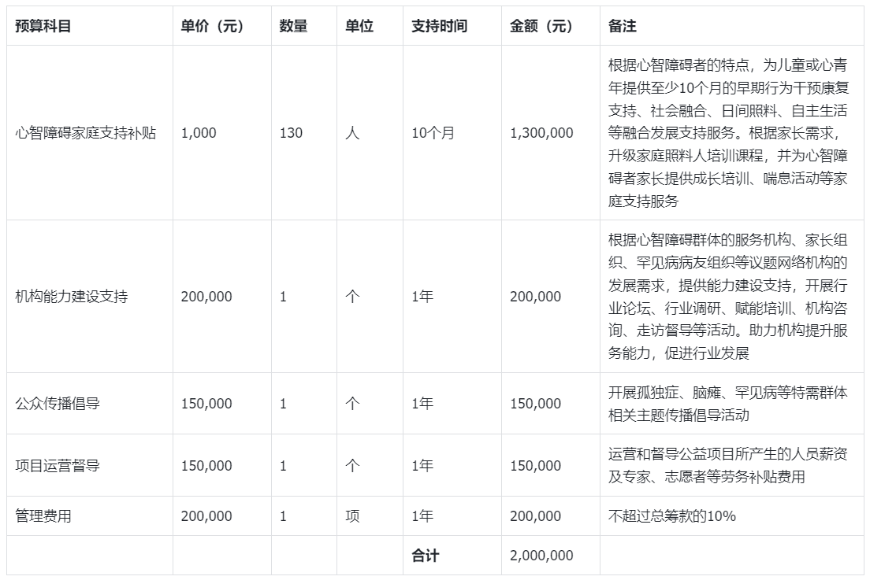
Task: Click the 支持时间 column header
Action: 439,27
